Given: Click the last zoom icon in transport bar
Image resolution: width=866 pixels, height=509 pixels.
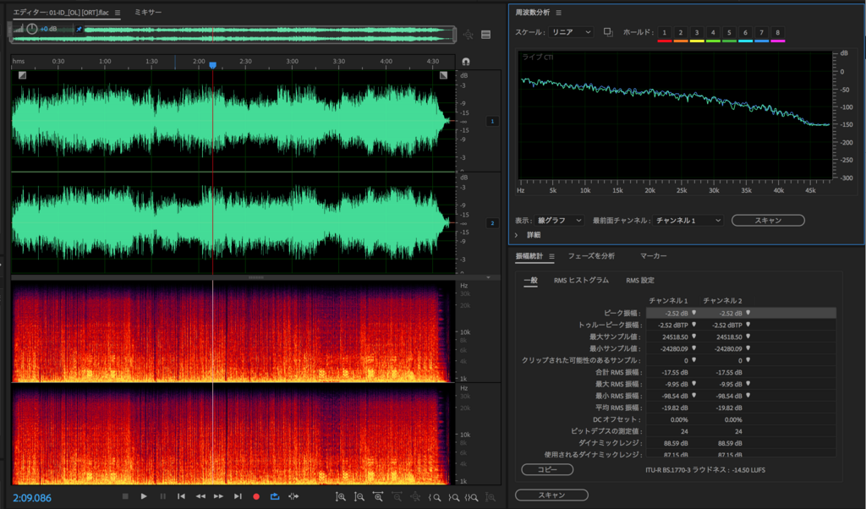Looking at the screenshot, I should coord(491,497).
